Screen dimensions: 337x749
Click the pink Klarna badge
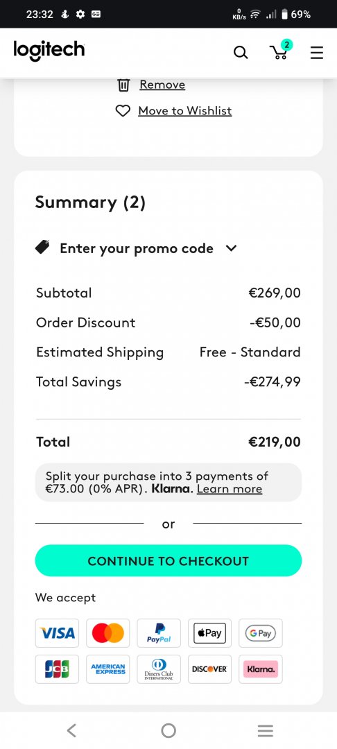pyautogui.click(x=261, y=669)
